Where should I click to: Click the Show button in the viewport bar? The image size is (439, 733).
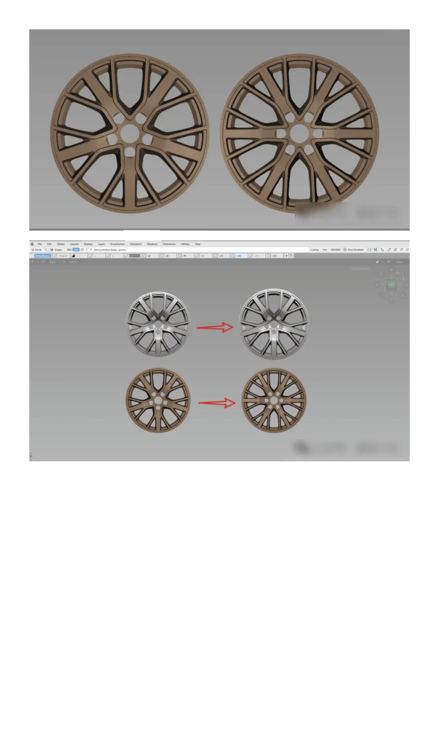point(400,262)
